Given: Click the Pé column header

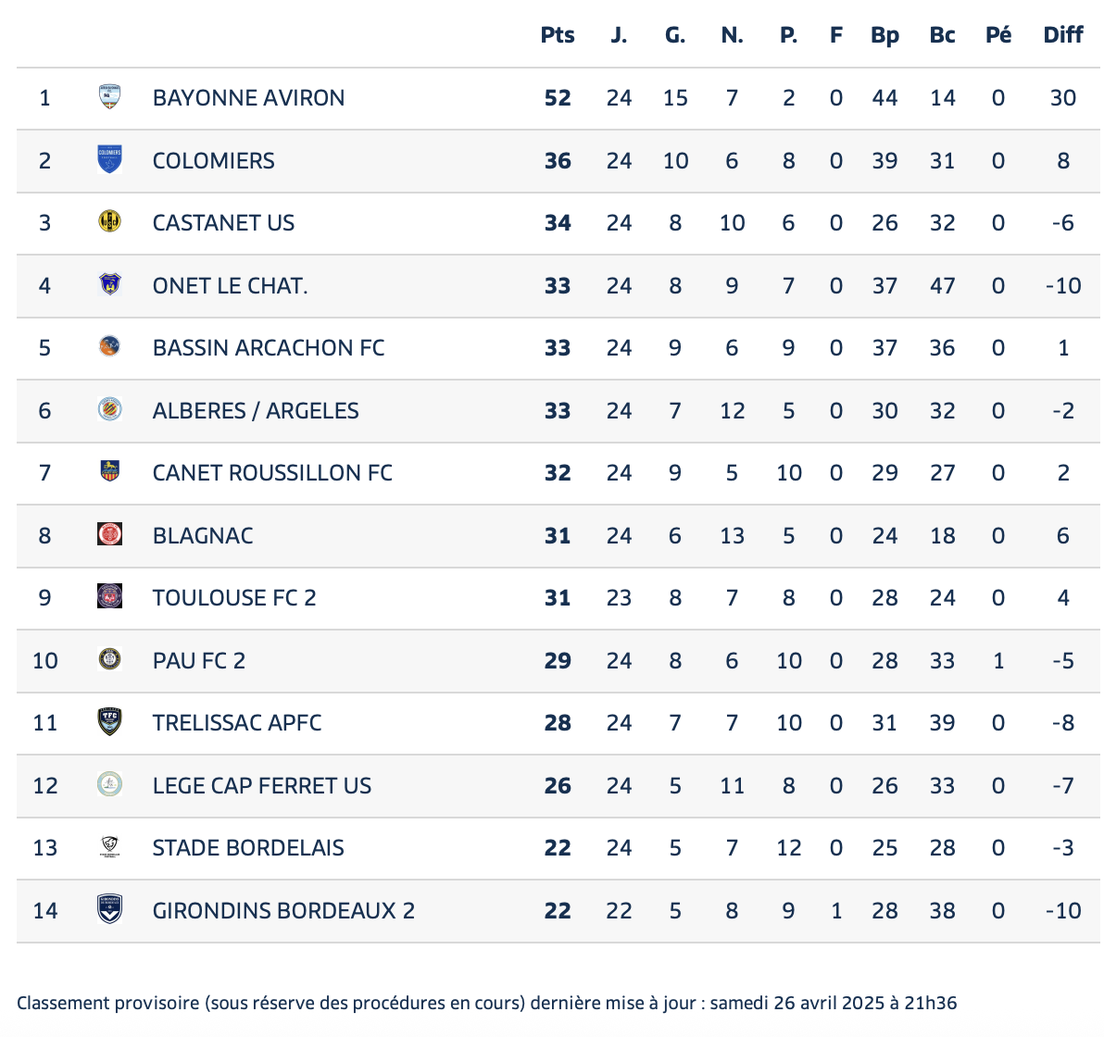Looking at the screenshot, I should [x=998, y=35].
